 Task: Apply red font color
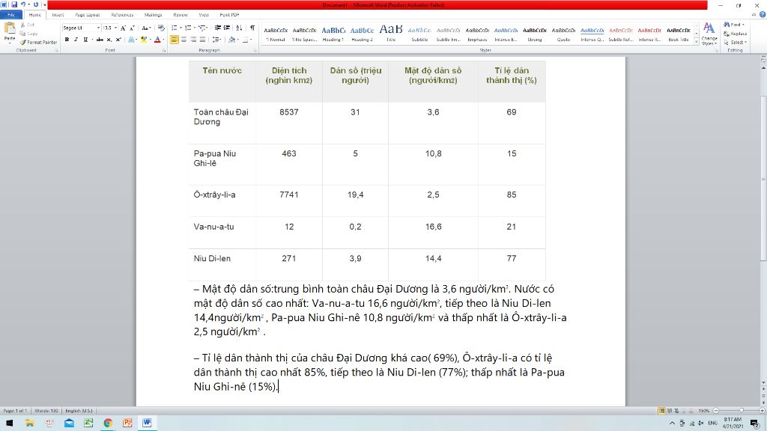[x=157, y=40]
